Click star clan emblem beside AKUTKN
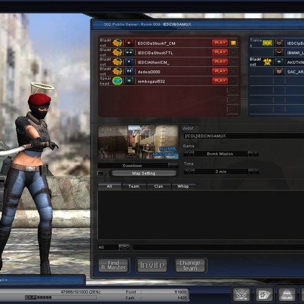 (x=268, y=62)
